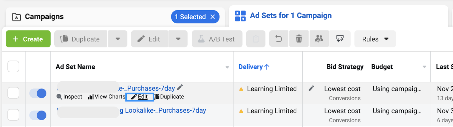Open the Duplicate dropdown arrow
This screenshot has height=127, width=453.
point(118,39)
